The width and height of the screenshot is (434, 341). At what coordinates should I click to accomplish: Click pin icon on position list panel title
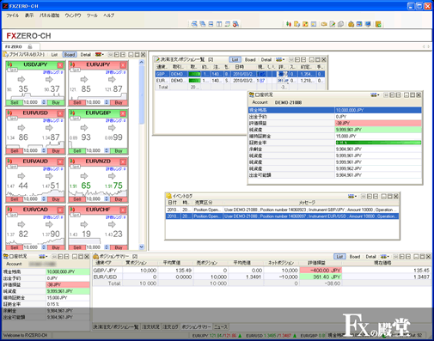point(211,59)
